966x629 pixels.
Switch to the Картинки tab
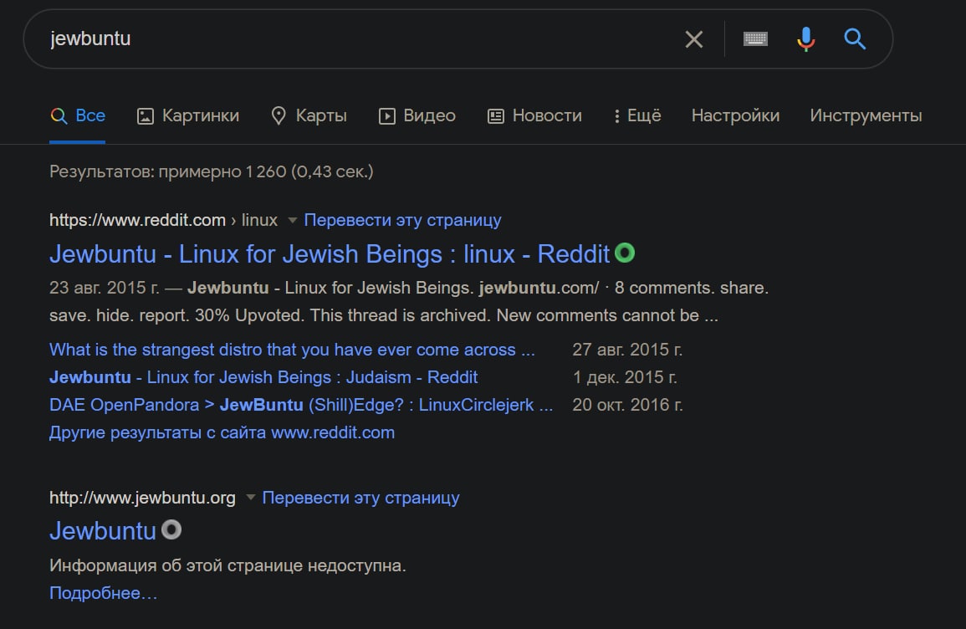188,115
